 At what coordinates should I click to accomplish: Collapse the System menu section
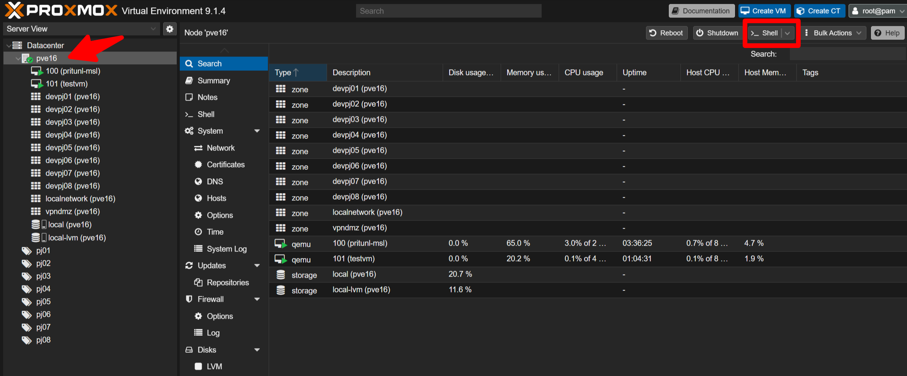(257, 131)
